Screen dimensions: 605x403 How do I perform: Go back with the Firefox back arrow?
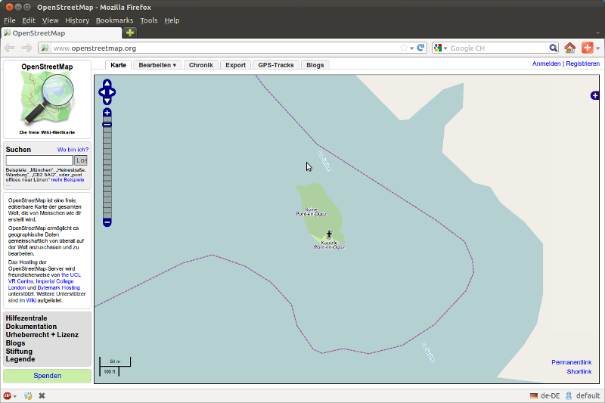coord(10,48)
